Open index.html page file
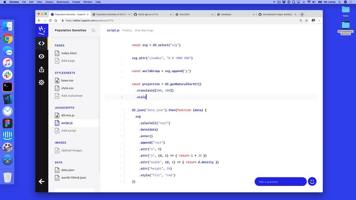 click(x=68, y=53)
